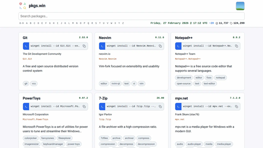Select the 'text-editor' tag
This screenshot has height=148, width=263.
[209, 84]
